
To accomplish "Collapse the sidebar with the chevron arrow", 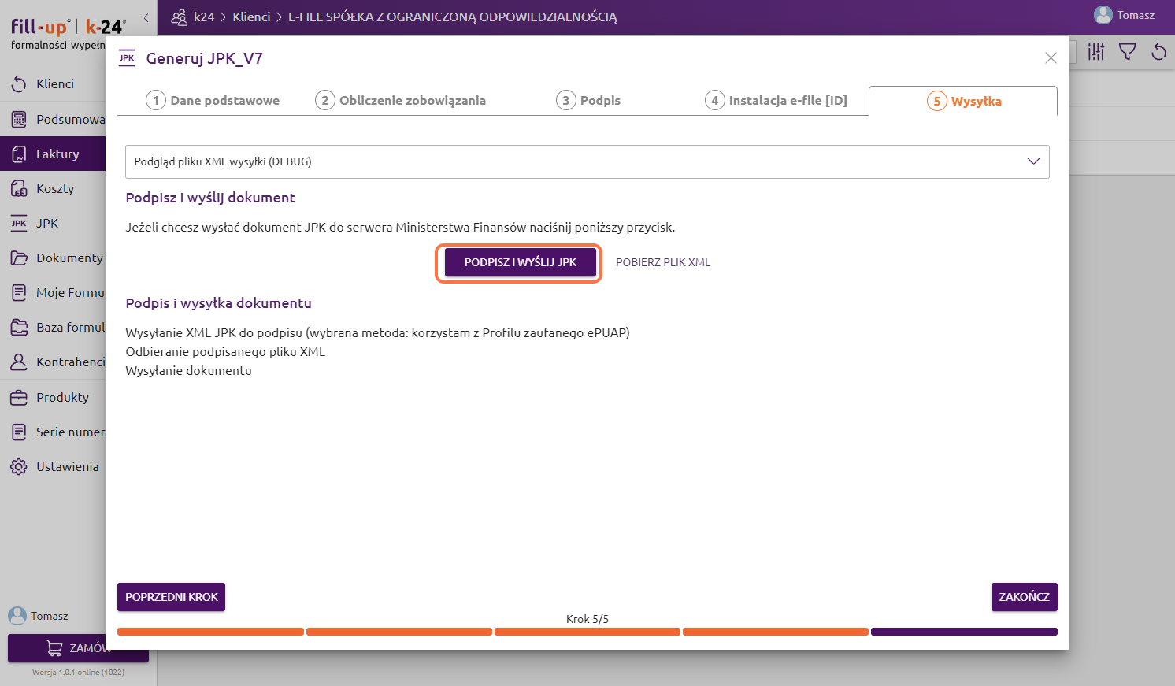I will (146, 17).
